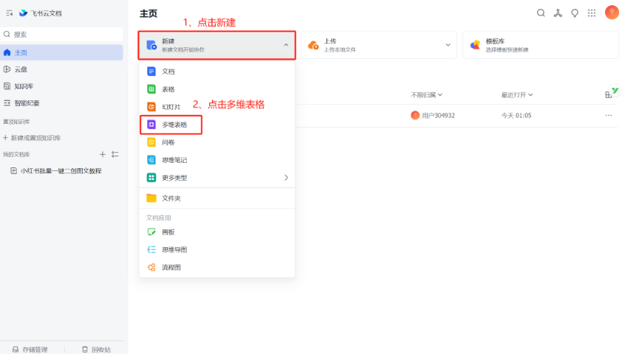Switch list layout with view toggle icon
This screenshot has height=354, width=622.
(609, 94)
